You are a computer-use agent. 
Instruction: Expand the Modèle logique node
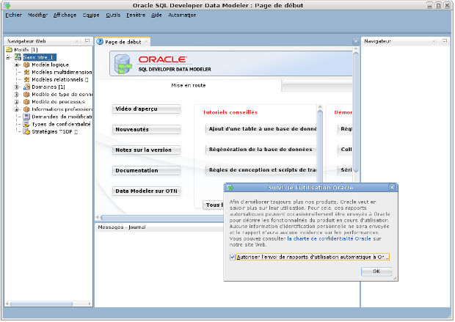coord(17,65)
